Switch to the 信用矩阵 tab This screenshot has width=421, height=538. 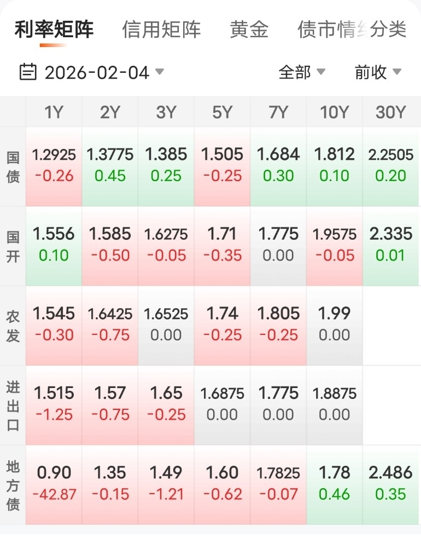(x=161, y=30)
